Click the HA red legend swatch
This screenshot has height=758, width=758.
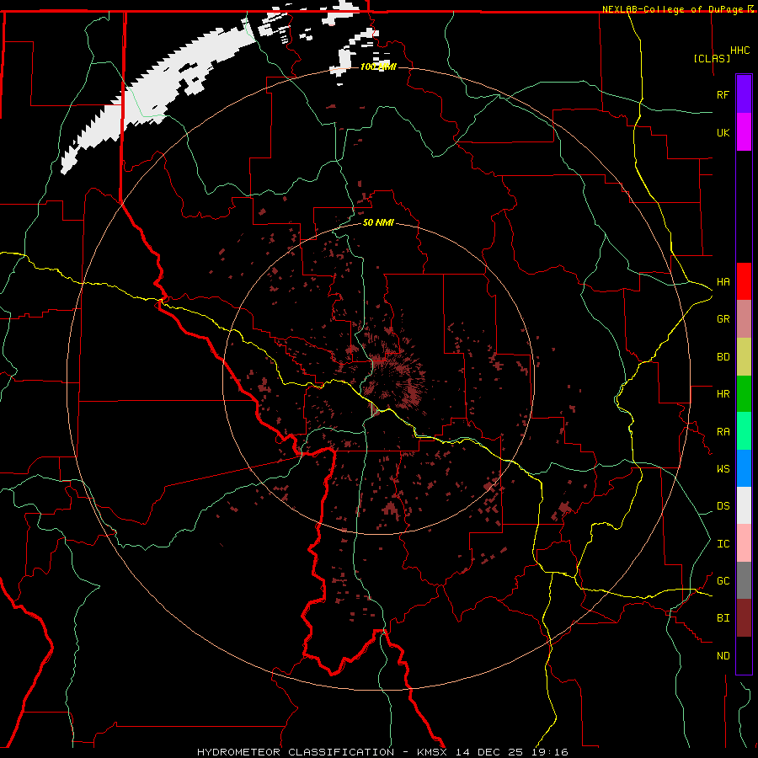pyautogui.click(x=744, y=281)
